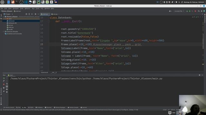Open the user account dropdown
Screen dimensions: 206x115
tap(170, 11)
